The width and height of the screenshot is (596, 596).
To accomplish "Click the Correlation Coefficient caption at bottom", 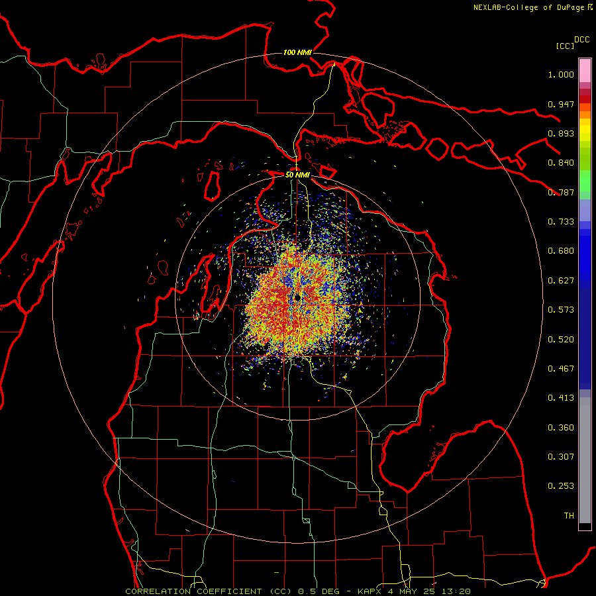I will pyautogui.click(x=298, y=591).
